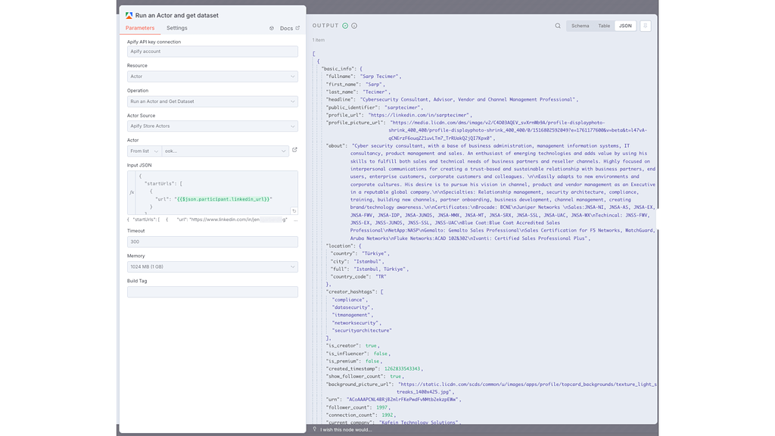Click the search icon in the output panel
The width and height of the screenshot is (775, 436).
pos(558,25)
